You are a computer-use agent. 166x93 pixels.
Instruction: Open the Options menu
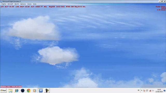point(23,4)
